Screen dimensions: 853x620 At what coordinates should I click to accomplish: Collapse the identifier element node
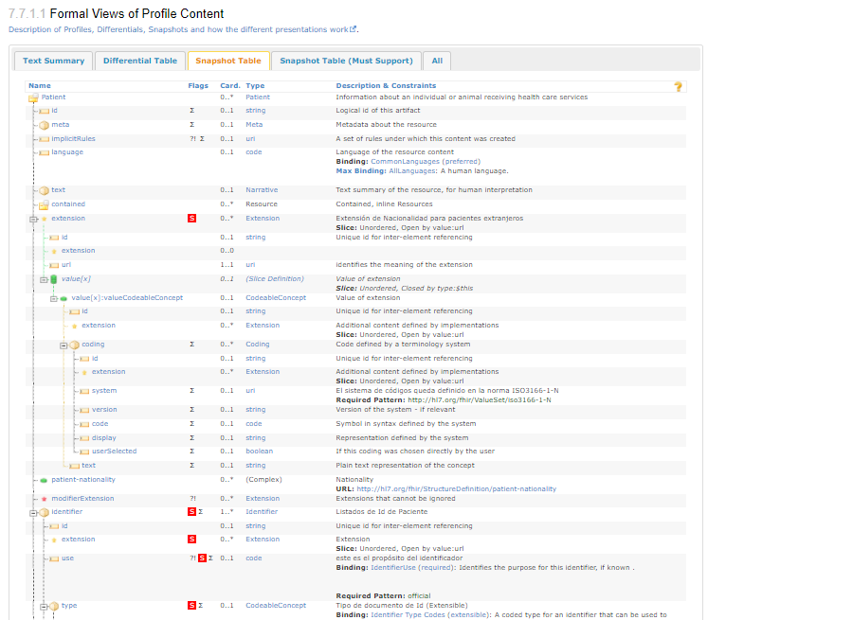click(x=33, y=512)
